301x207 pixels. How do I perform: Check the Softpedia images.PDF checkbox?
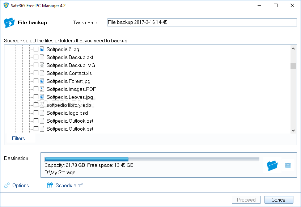click(36, 89)
